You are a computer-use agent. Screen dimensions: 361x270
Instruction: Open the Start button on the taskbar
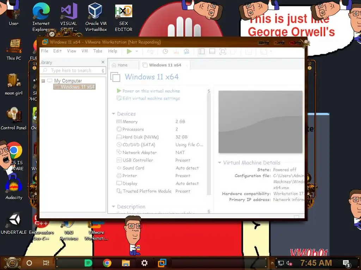[x=12, y=263]
